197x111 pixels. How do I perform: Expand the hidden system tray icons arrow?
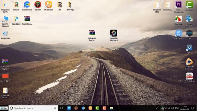(162, 108)
